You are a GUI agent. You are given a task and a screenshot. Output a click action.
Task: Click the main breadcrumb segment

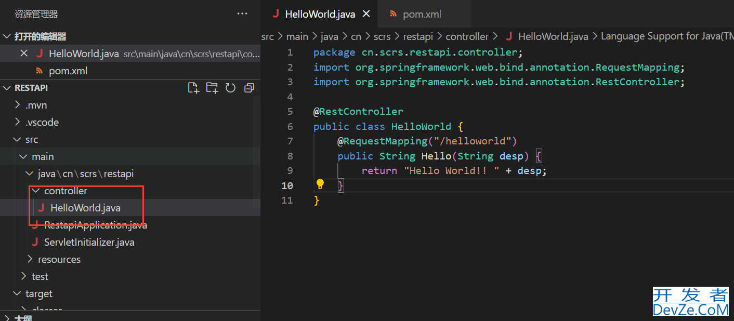[x=297, y=36]
